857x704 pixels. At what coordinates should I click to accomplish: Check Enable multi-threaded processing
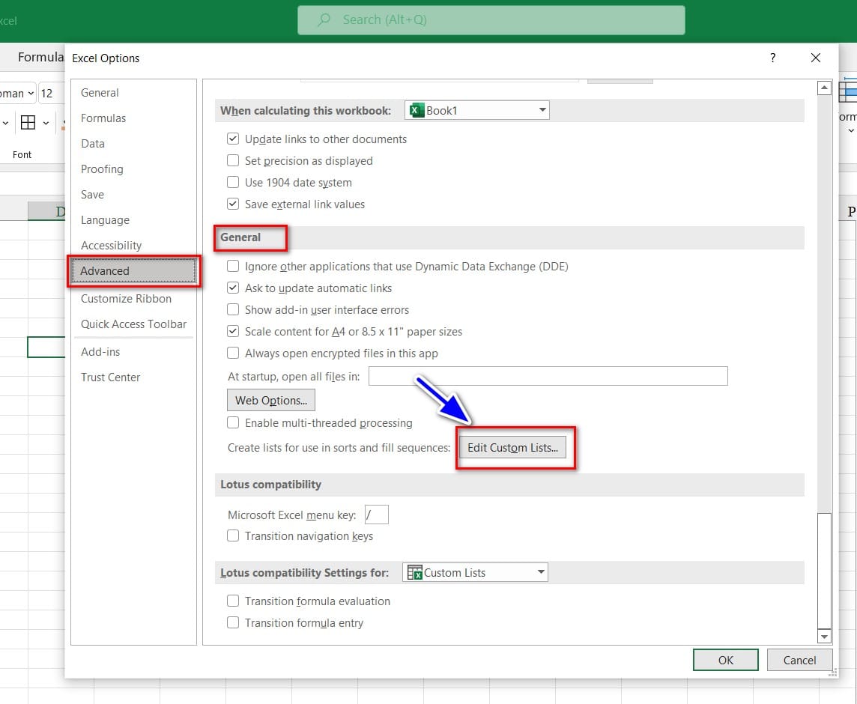tap(233, 422)
